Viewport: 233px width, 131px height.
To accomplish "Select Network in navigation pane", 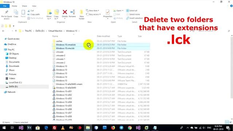I will (x=10, y=92).
